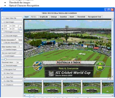Viewport: 115px width, 98px height.
Task: Switch to the Enlarge tab
Action: pyautogui.click(x=54, y=17)
